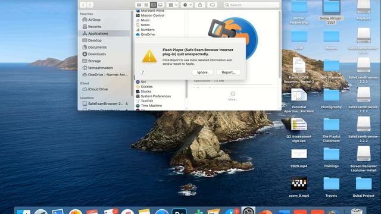This screenshot has height=214, width=381.
Task: Click the Edit Tags toolbar icon
Action: [x=212, y=5]
